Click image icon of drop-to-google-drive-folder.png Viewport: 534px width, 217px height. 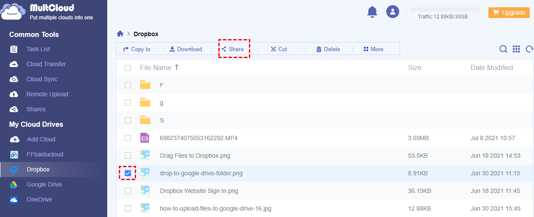(145, 173)
